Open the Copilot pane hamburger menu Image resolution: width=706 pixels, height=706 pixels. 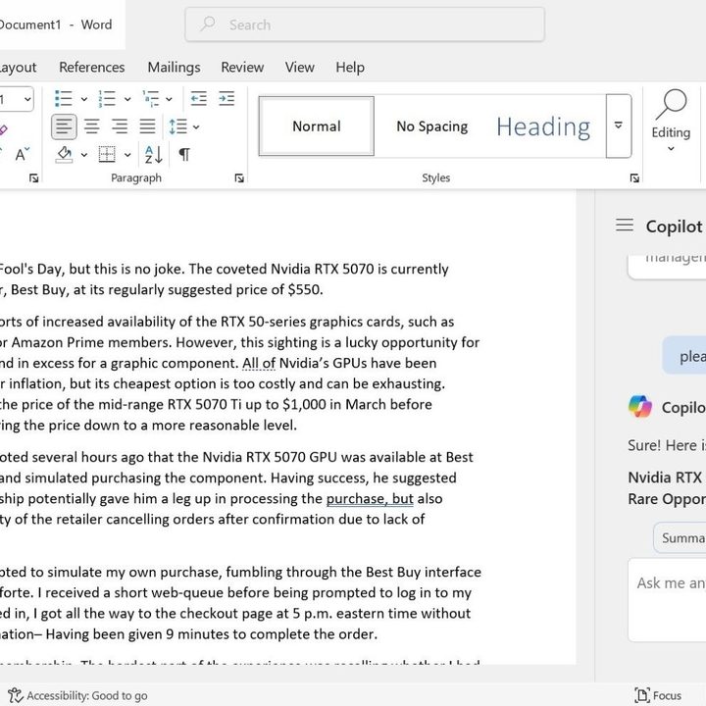[625, 225]
